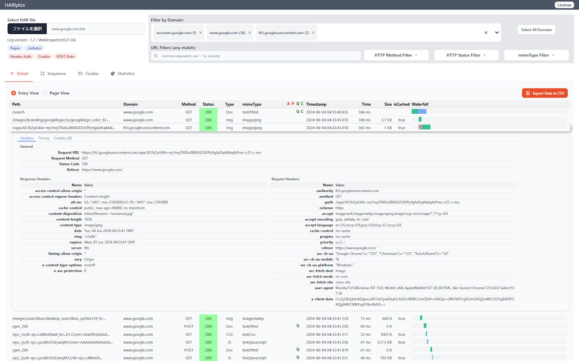Switch to the Sequence tab

[x=53, y=74]
